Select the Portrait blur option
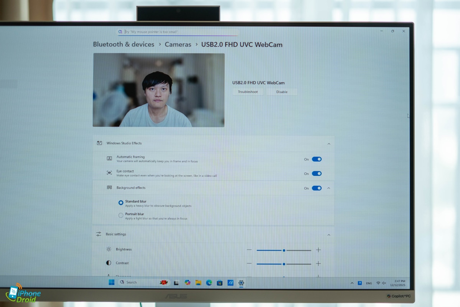Viewport: 460px width, 307px height. coord(121,216)
